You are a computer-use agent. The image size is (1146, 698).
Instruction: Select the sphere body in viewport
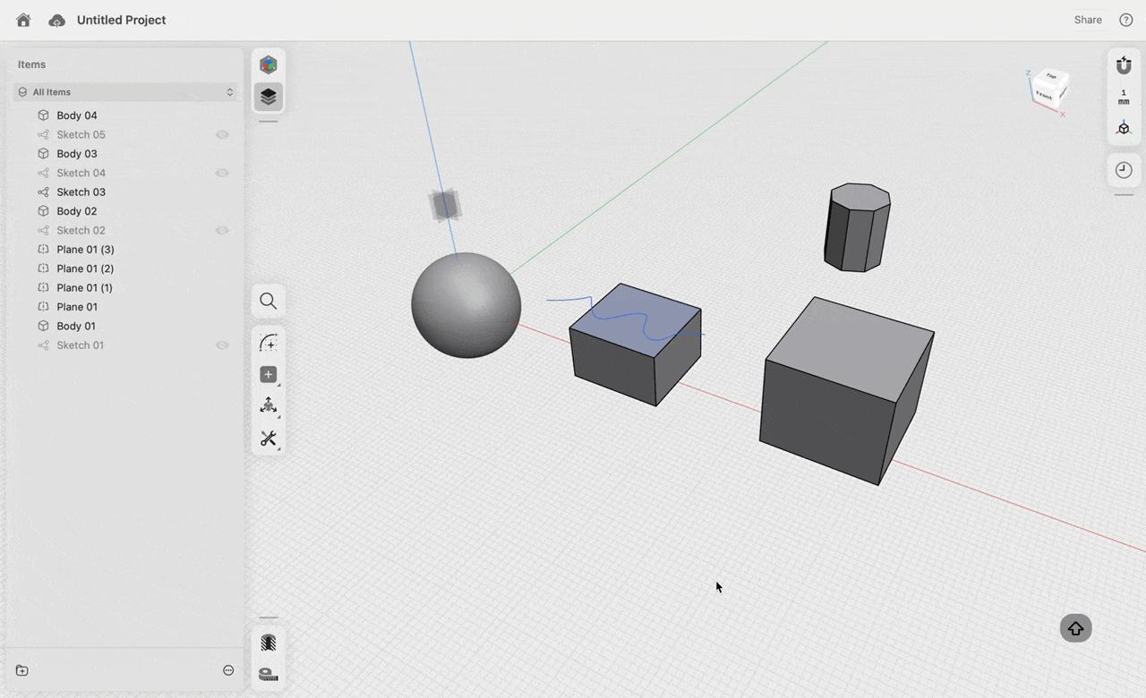pyautogui.click(x=466, y=305)
